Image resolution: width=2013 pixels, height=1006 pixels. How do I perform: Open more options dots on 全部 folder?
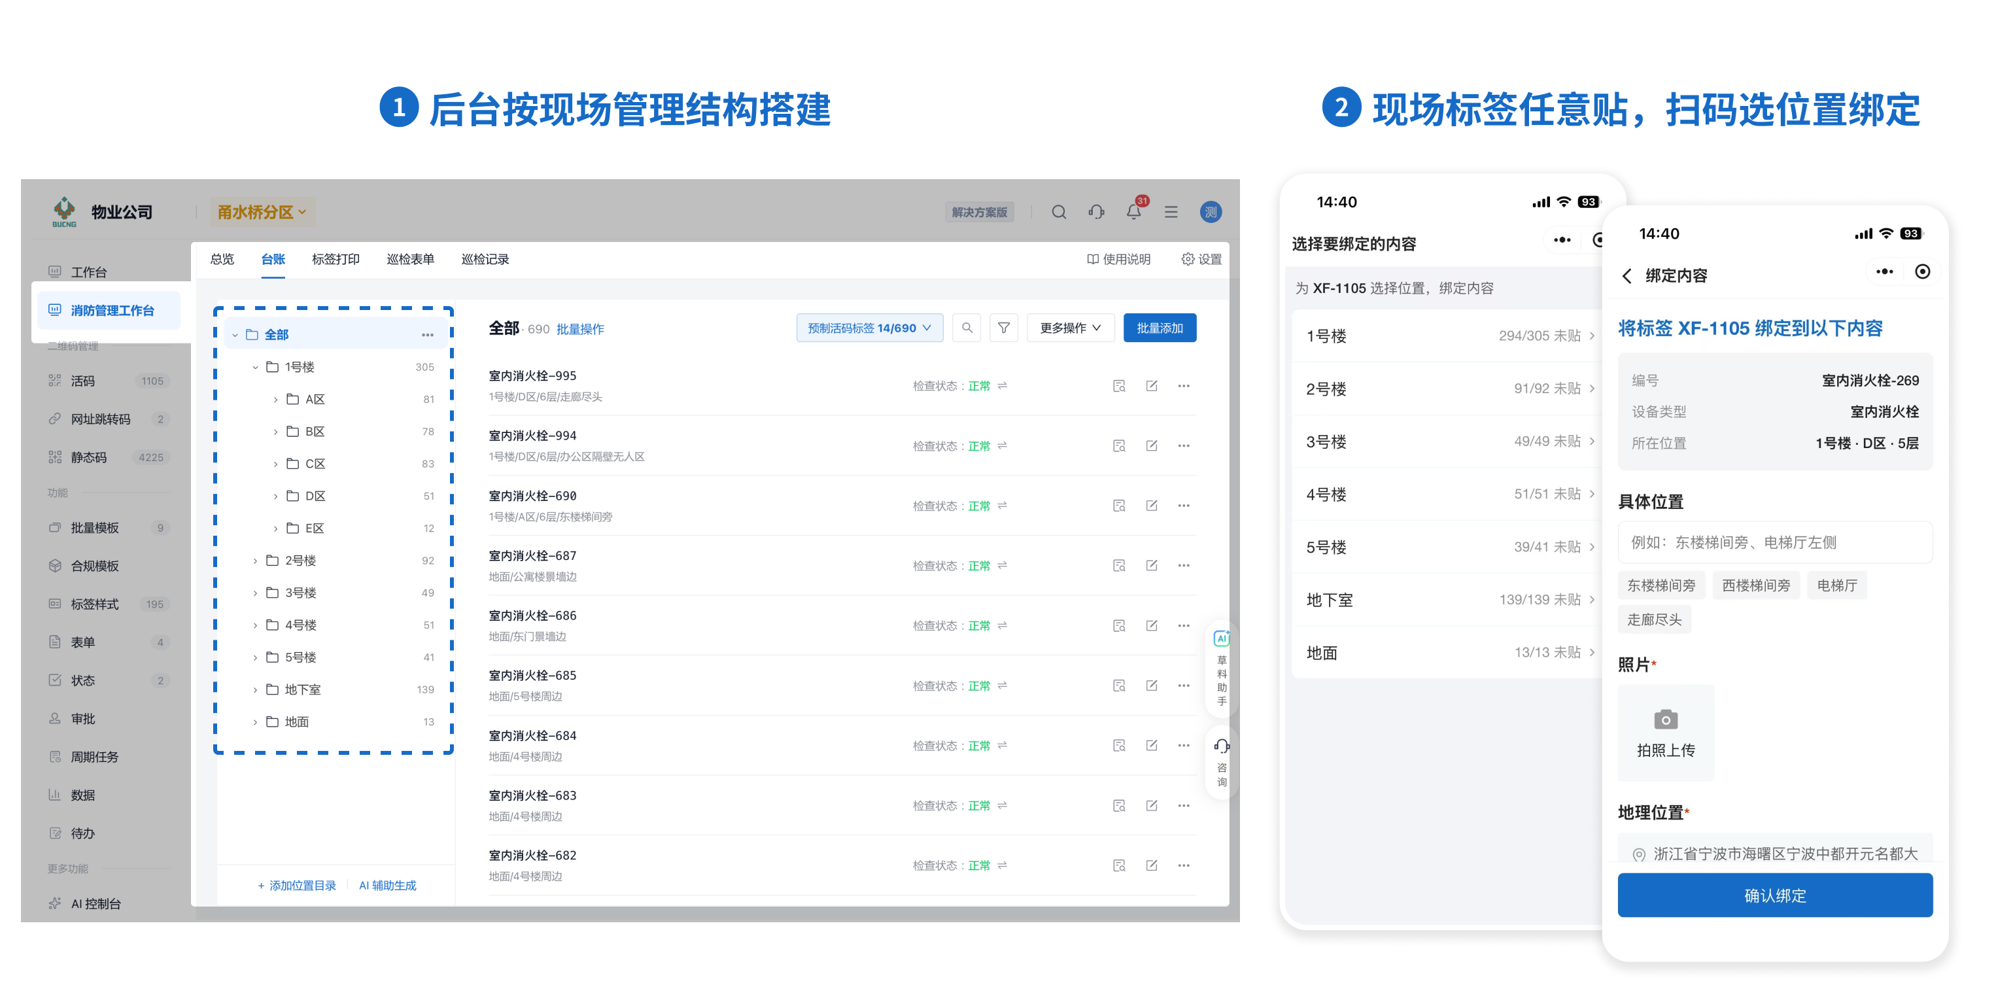(x=428, y=334)
